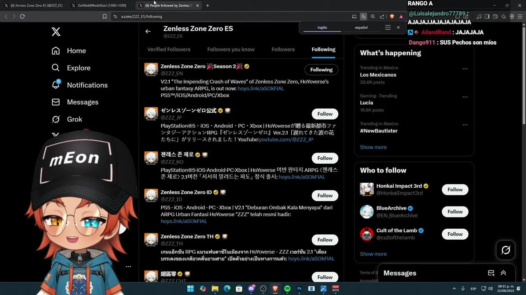This screenshot has width=526, height=295.
Task: Open hoyo.link/aSOkFIAL link in @ZZZ_EN bio
Action: point(261,88)
